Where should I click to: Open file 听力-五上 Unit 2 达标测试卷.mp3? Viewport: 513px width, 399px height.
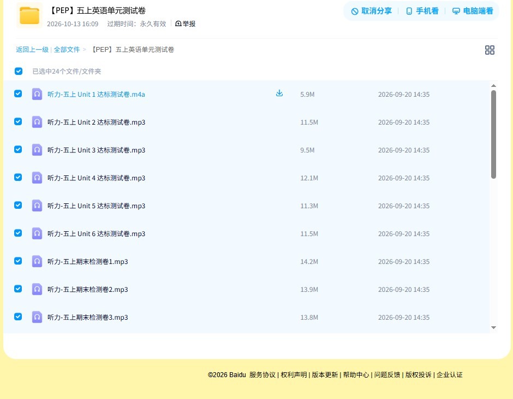click(96, 122)
